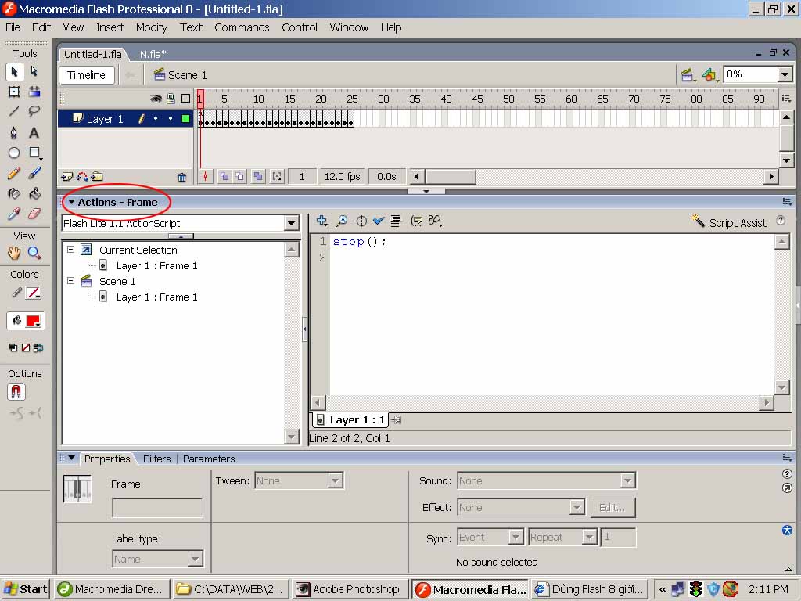Click the Center Frame timeline icon

coord(206,177)
